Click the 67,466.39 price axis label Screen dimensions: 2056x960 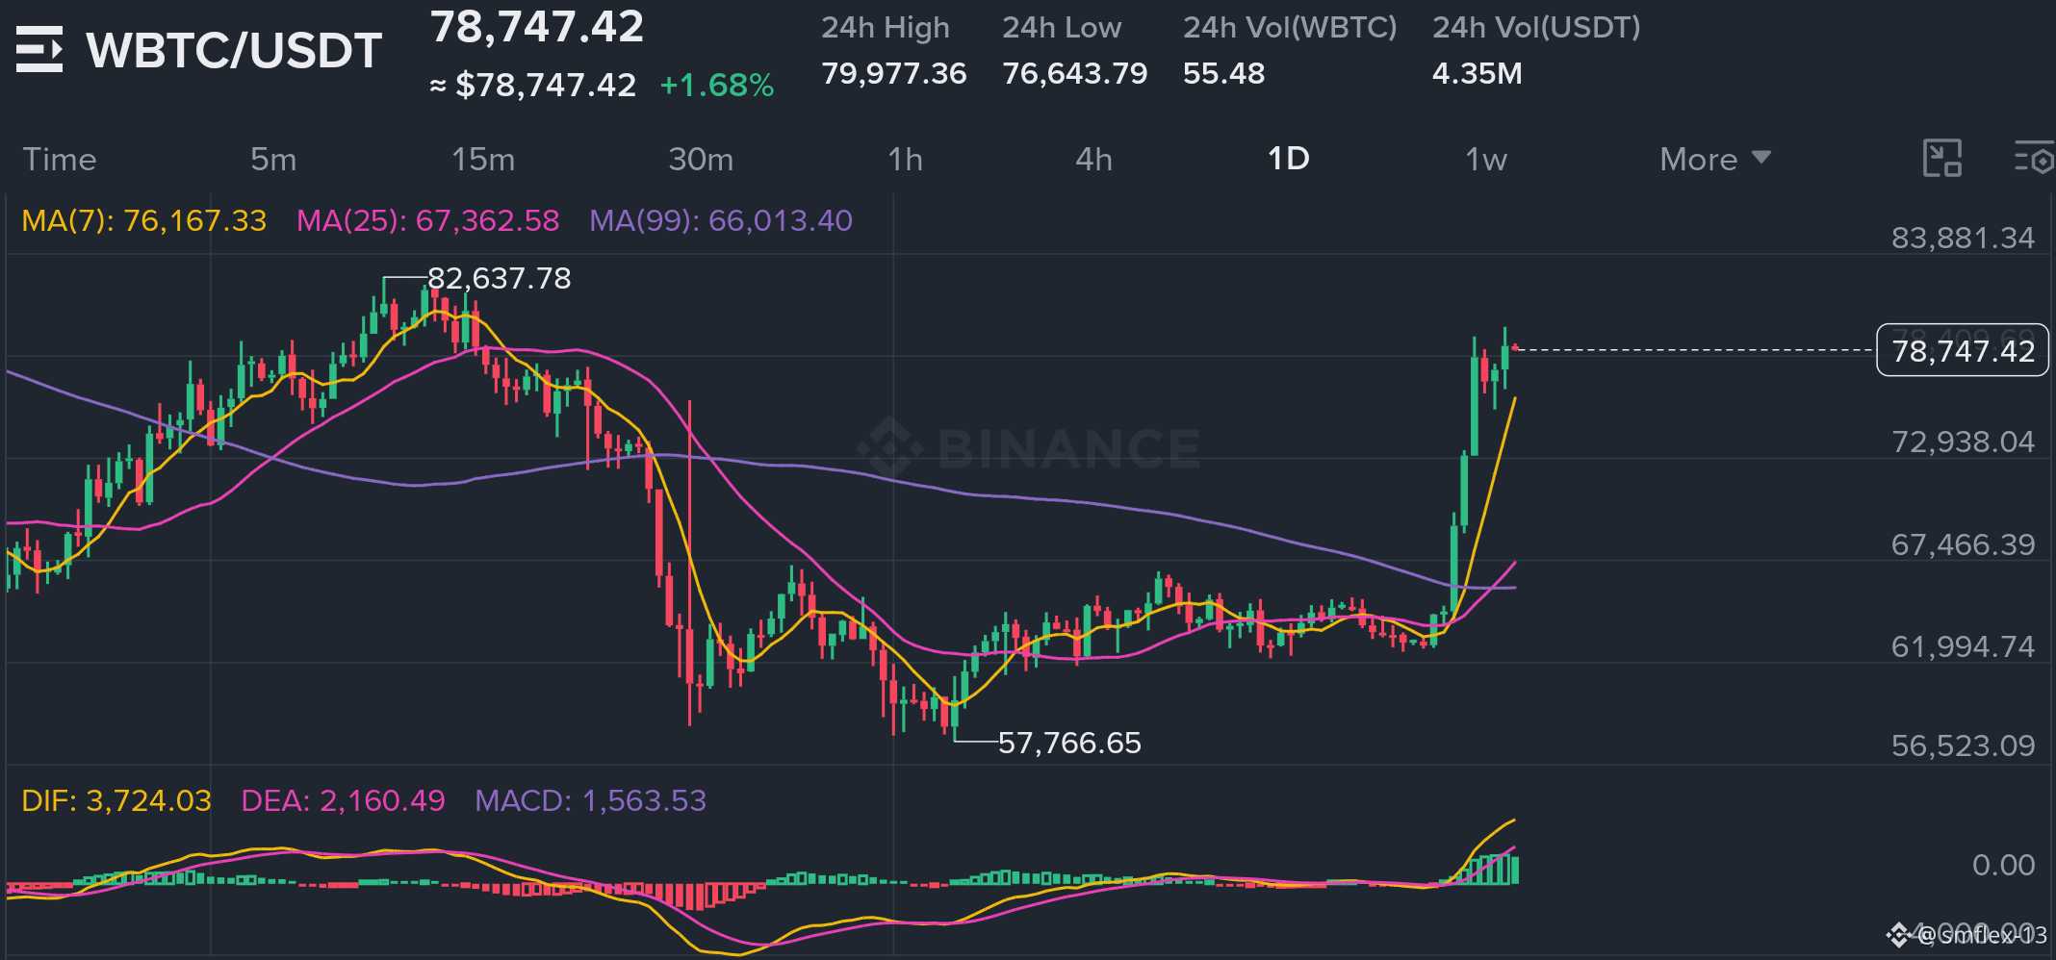click(1963, 544)
